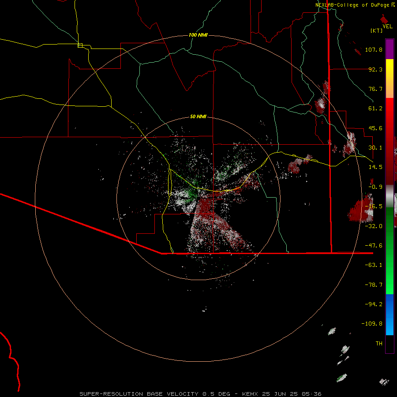This screenshot has height=397, width=397.
Task: Select the 107.8 scale value
Action: [x=374, y=49]
